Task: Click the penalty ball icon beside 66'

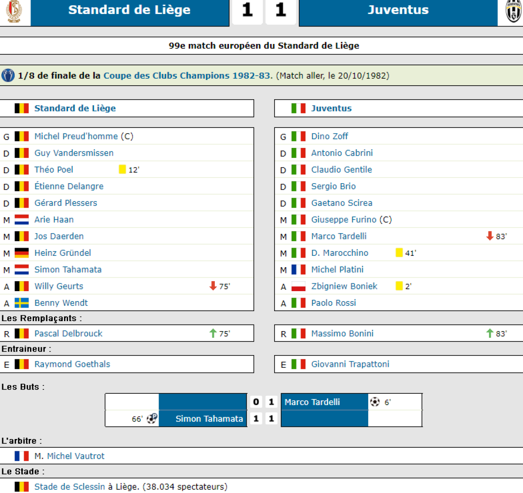Action: pos(152,419)
